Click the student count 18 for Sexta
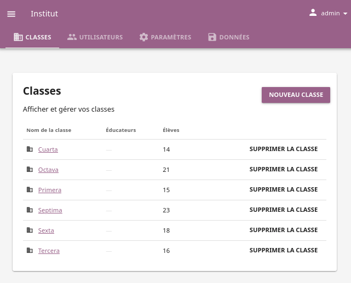The image size is (351, 283). coord(166,230)
